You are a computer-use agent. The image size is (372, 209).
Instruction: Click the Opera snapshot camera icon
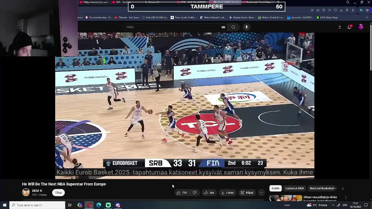pos(318,10)
